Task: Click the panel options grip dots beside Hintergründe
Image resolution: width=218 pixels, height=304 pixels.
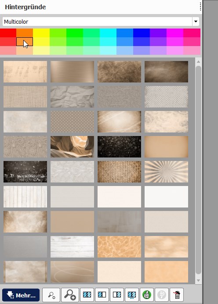Action: pos(200,7)
